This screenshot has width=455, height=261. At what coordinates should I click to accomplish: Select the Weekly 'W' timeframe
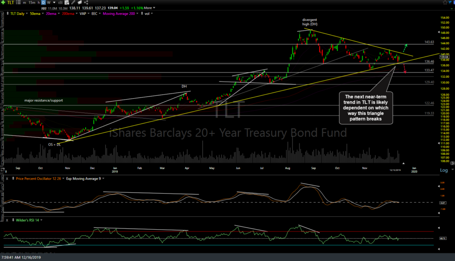[49, 2]
